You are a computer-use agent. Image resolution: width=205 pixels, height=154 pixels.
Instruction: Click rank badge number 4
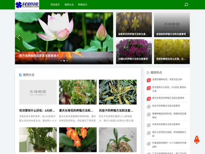click(x=149, y=107)
